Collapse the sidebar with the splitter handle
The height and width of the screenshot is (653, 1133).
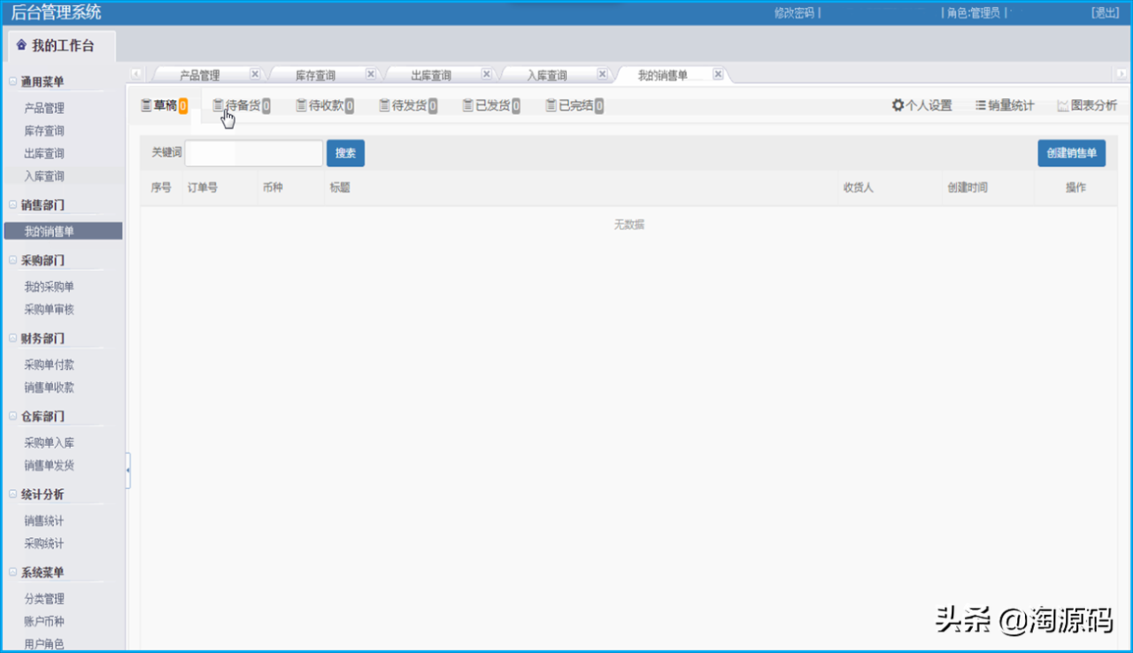(x=127, y=470)
